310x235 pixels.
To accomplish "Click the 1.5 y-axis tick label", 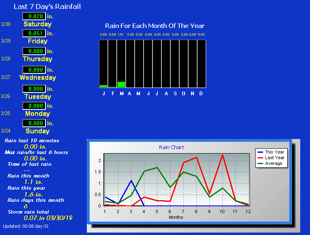I will (98, 172).
